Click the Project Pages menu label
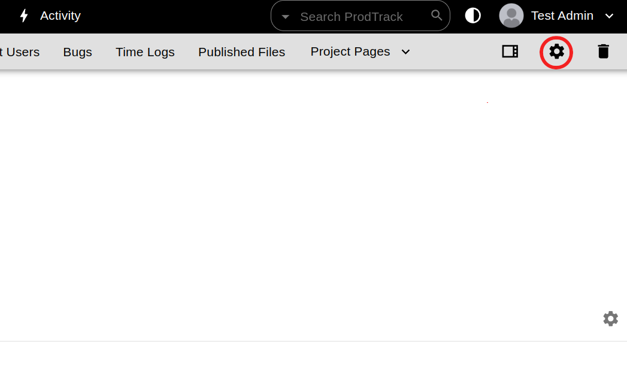The width and height of the screenshot is (627, 381). pos(350,52)
